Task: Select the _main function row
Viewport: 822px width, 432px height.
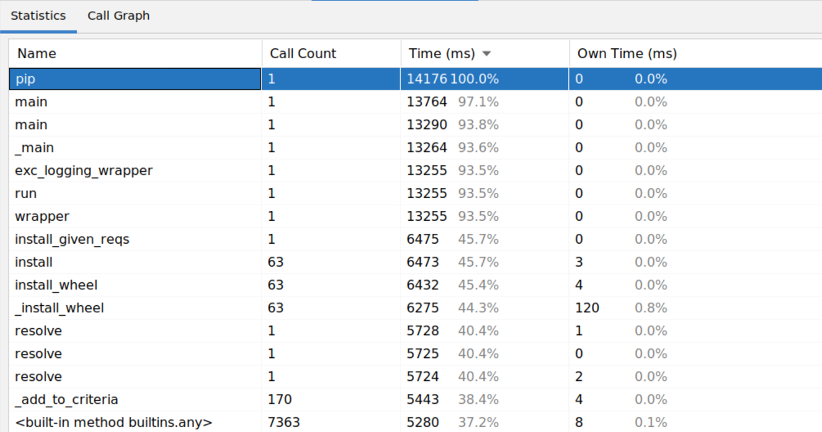Action: point(110,147)
